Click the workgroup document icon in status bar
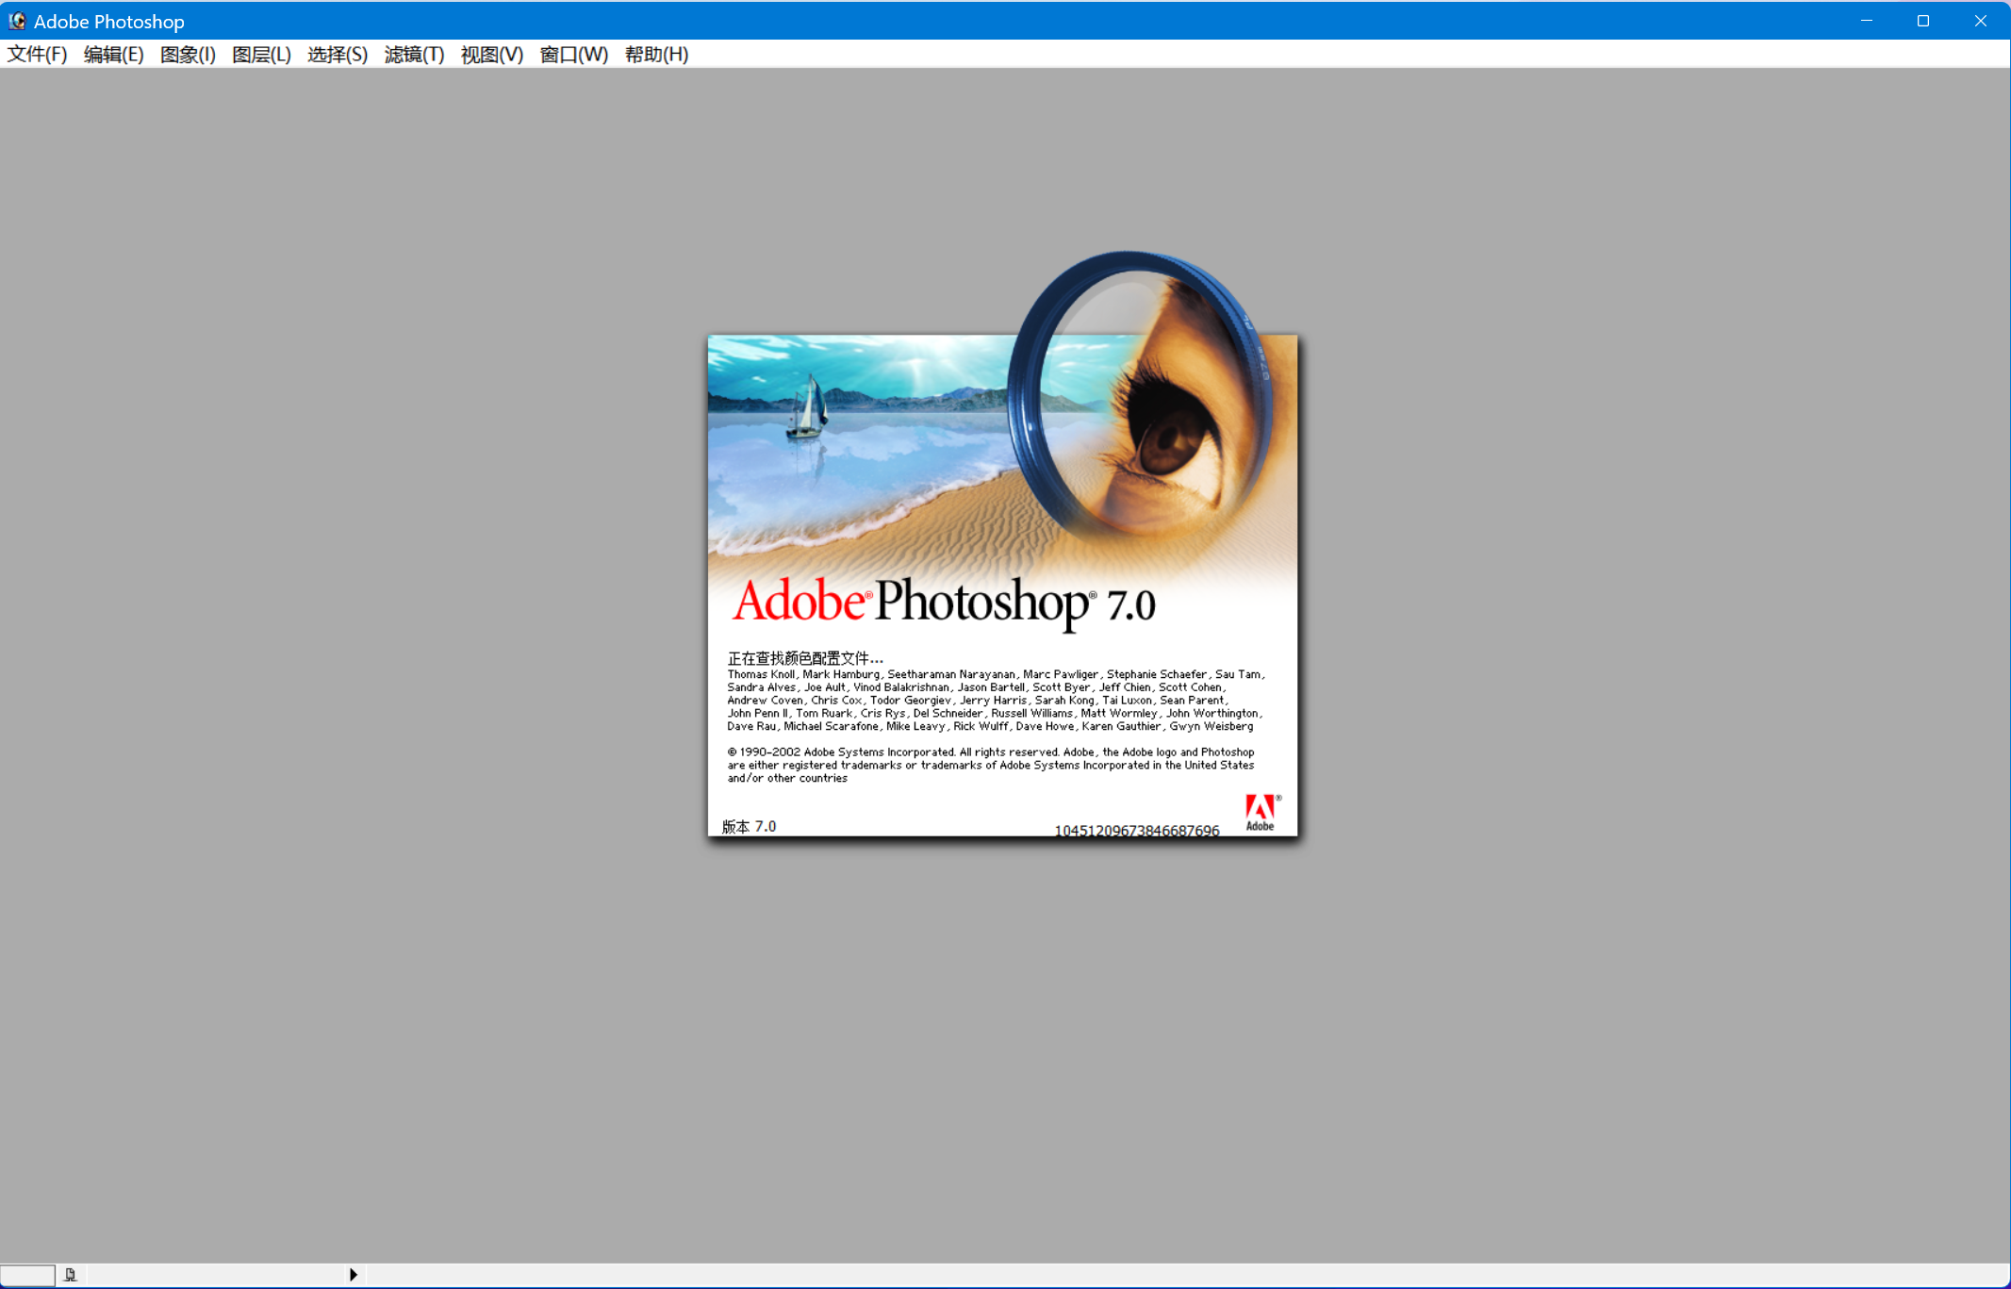 click(x=70, y=1275)
